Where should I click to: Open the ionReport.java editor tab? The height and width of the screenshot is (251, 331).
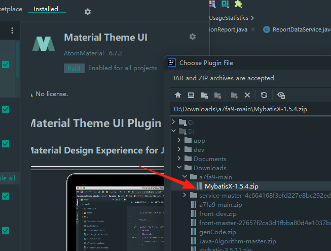tap(228, 29)
